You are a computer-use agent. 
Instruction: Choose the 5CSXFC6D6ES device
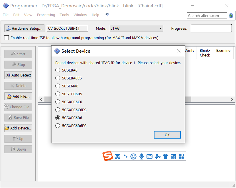pyautogui.click(x=58, y=126)
